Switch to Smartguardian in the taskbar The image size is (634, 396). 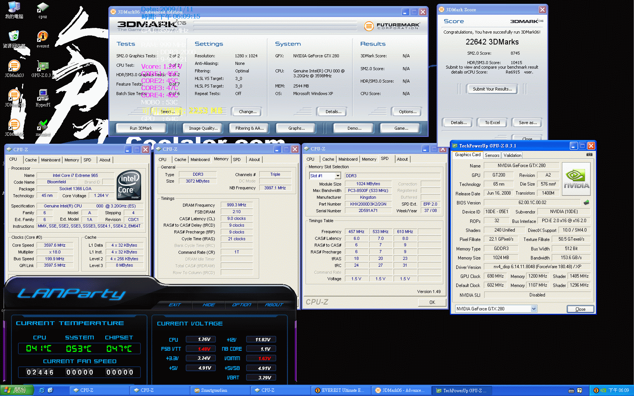(x=220, y=390)
